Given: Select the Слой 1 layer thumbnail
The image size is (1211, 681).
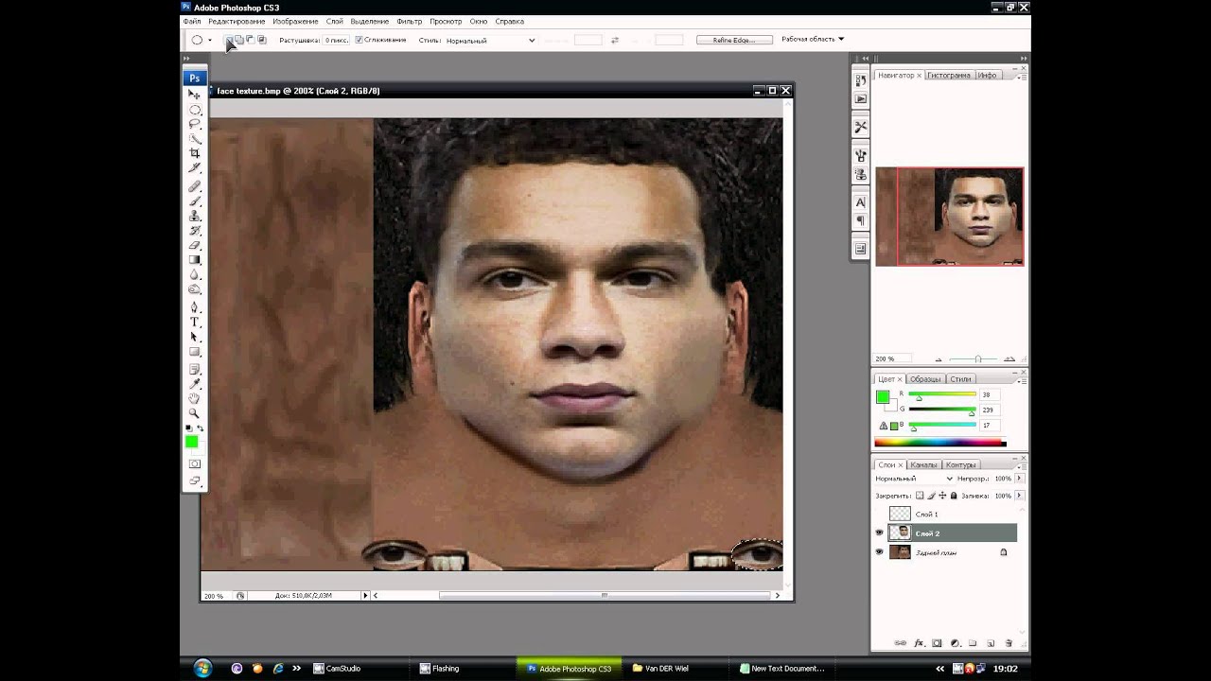Looking at the screenshot, I should [x=900, y=514].
